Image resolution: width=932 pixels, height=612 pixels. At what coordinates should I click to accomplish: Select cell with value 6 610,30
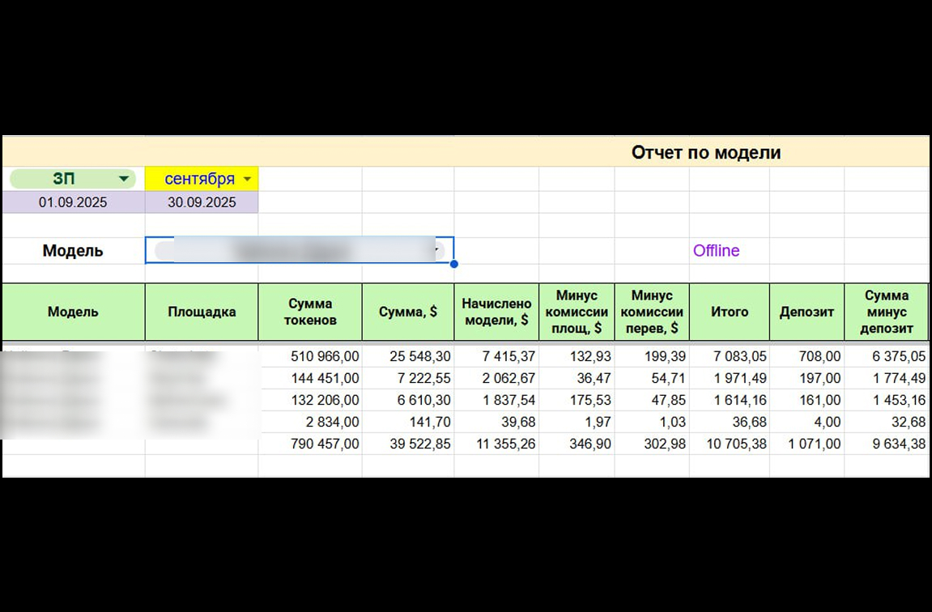408,401
